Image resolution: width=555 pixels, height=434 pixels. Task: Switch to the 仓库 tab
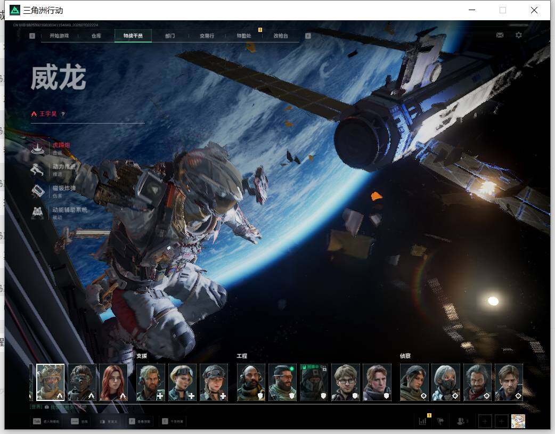click(x=96, y=36)
